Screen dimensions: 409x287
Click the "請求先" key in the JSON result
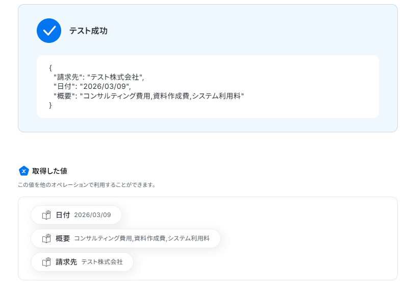(68, 78)
